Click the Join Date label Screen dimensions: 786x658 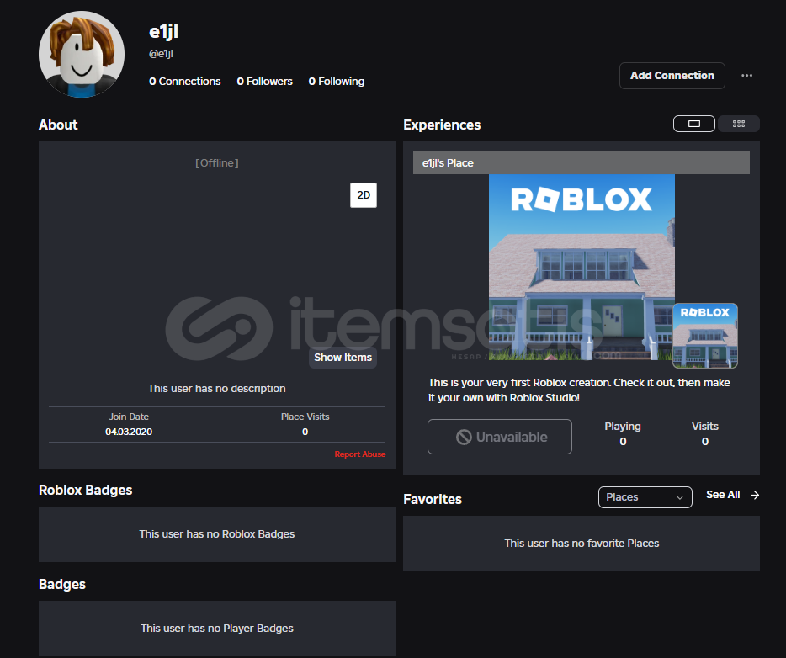click(x=129, y=417)
